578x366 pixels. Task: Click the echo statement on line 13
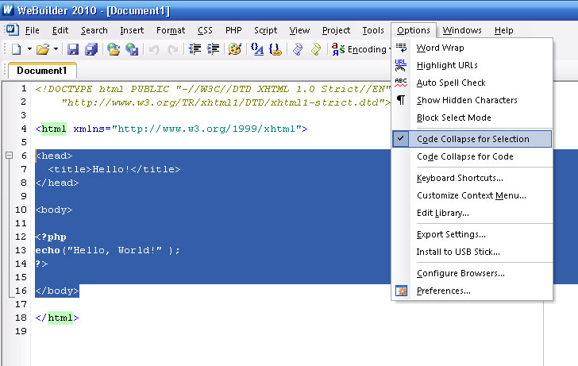coord(107,250)
